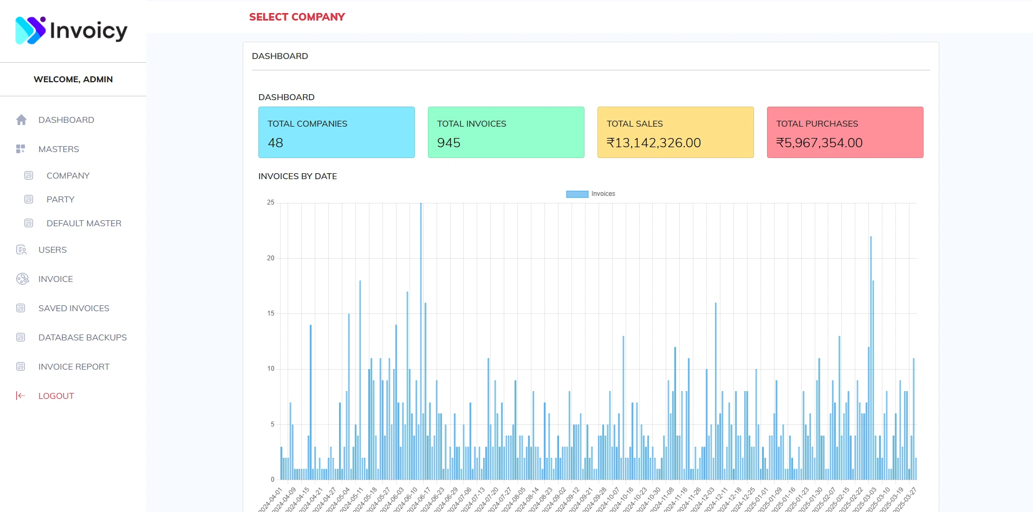Open the Invoice Report page
Screen dimensions: 1033x512
[x=74, y=367]
